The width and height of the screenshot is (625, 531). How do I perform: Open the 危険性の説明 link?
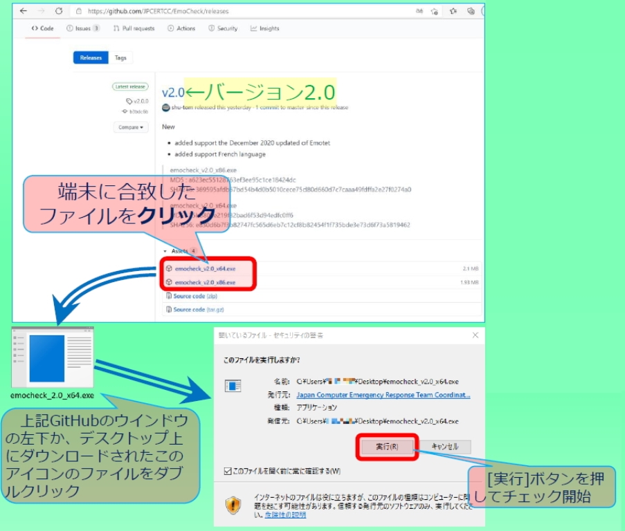click(285, 514)
